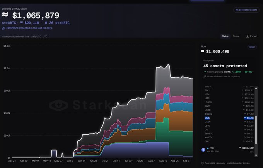Image resolution: width=263 pixels, height=168 pixels.
Task: Select the SOL row in asset list
Action: click(229, 90)
